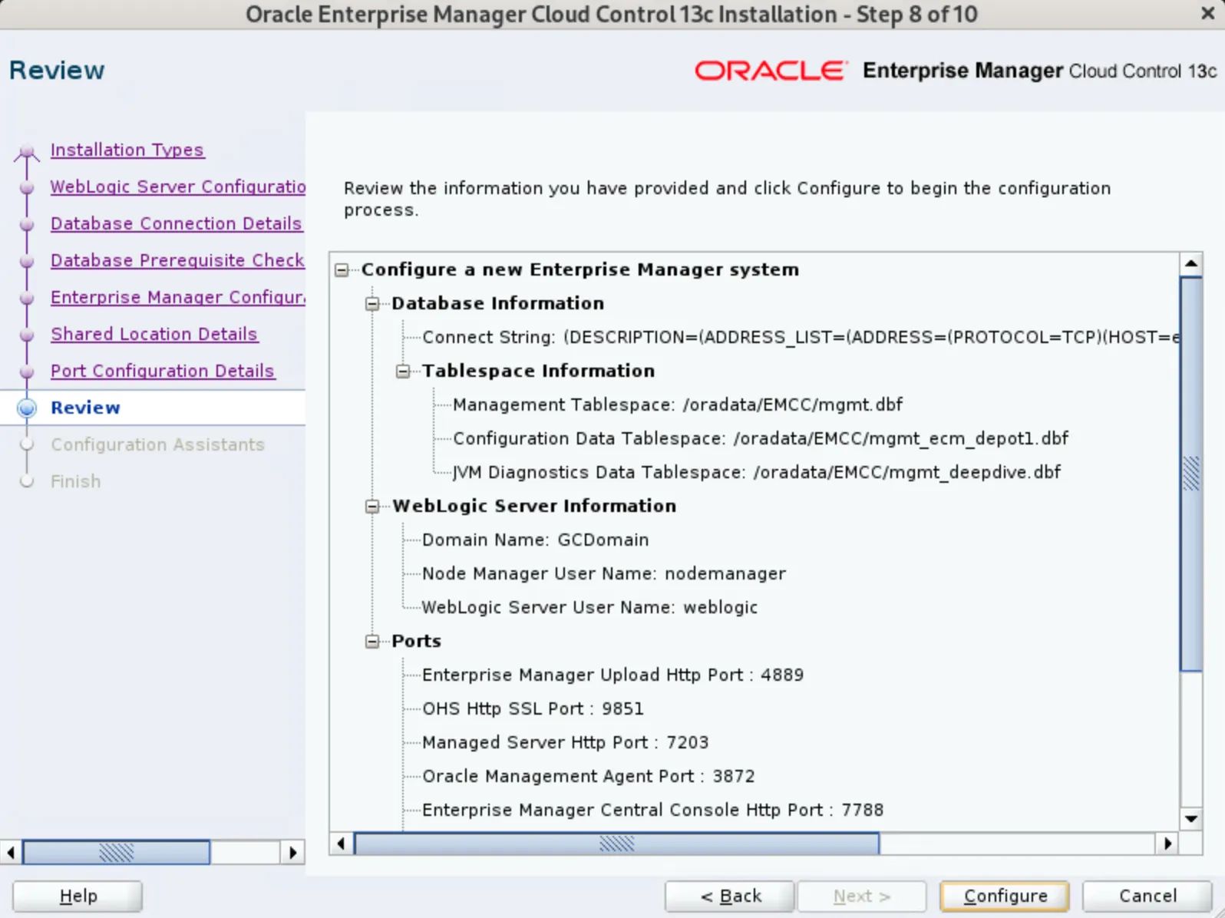1225x918 pixels.
Task: Select JVM Diagnostics Data Tablespace row
Action: pos(757,473)
